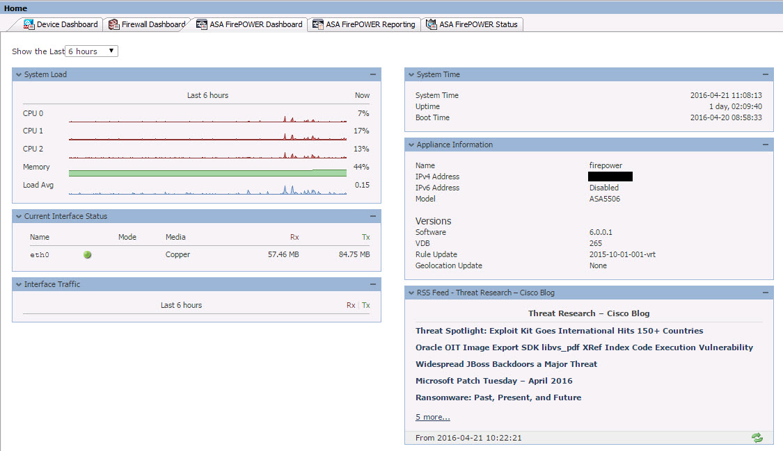Refresh the Threat Research RSS feed
The width and height of the screenshot is (783, 451).
tap(757, 438)
